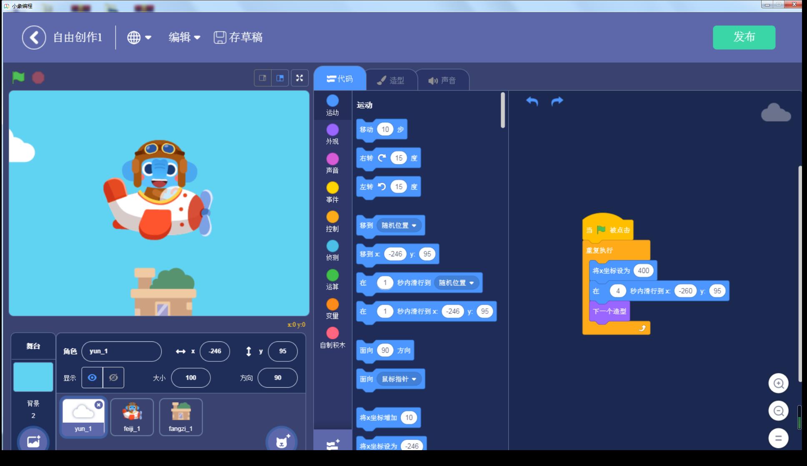This screenshot has width=807, height=466.
Task: Open 鼠标指针 dropdown in 面向 block
Action: tap(399, 379)
